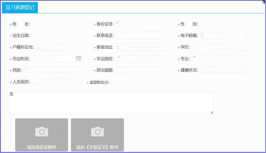This screenshot has width=266, height=153.
Task: Grab the textarea resize handle corner
Action: [212, 113]
